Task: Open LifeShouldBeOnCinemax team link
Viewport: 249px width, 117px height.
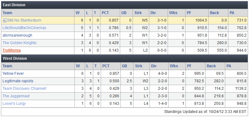Action: click(x=24, y=28)
